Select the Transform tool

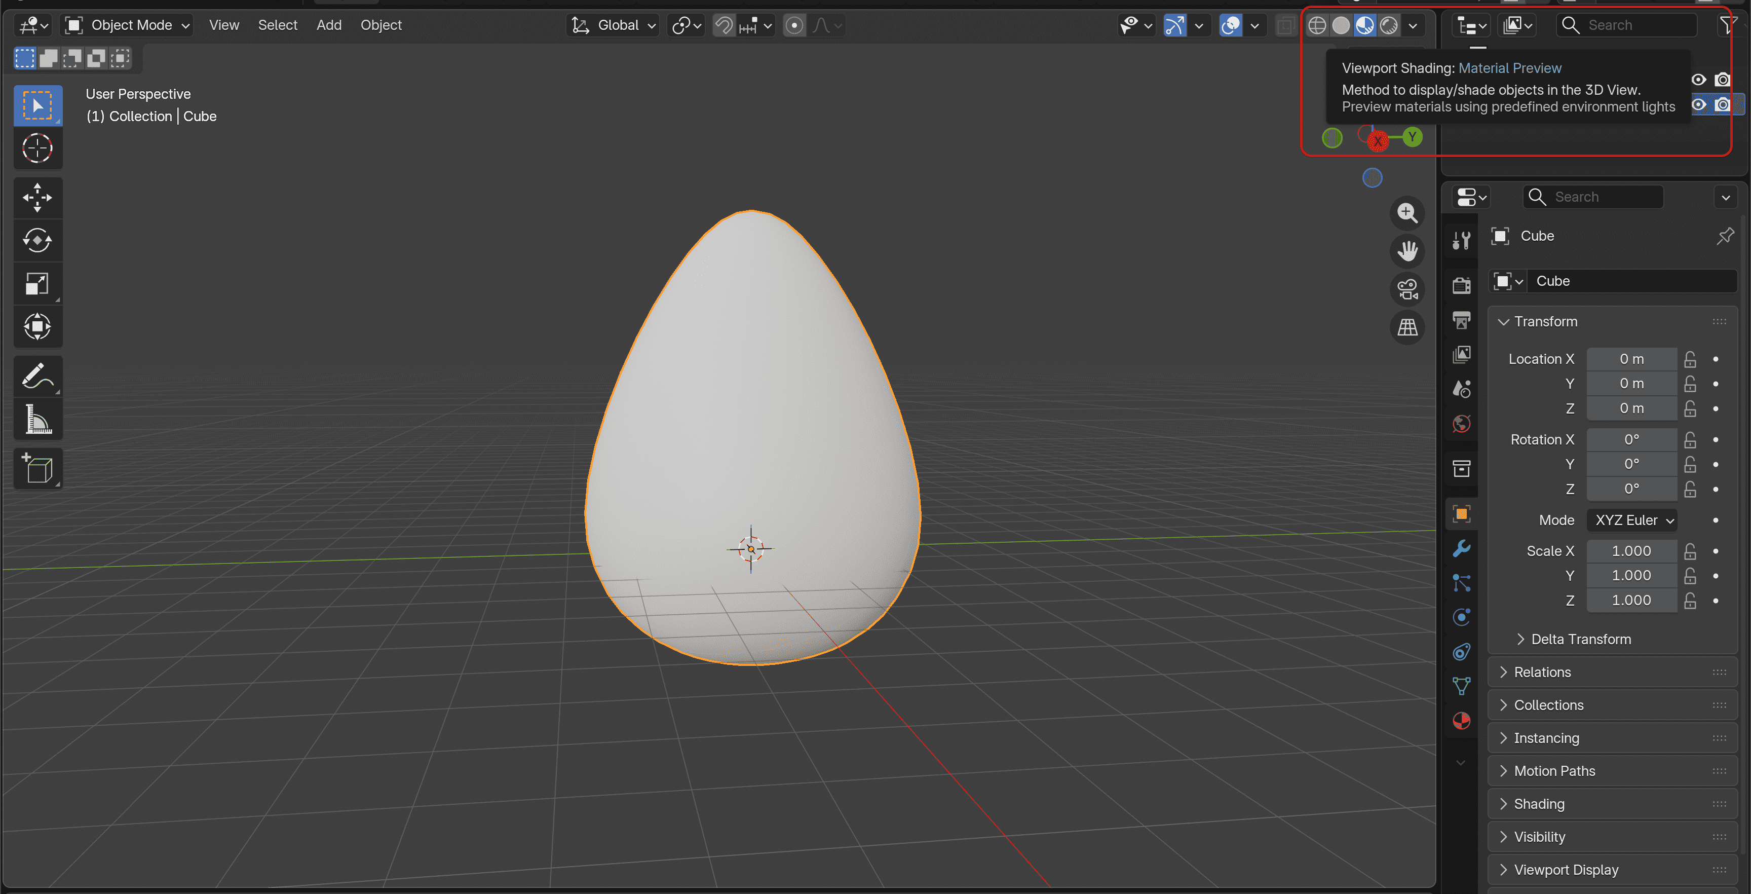coord(38,326)
